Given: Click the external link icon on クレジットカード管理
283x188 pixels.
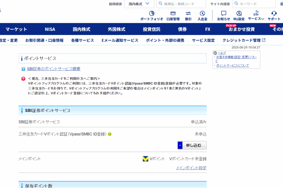Looking at the screenshot, I should 264,40.
